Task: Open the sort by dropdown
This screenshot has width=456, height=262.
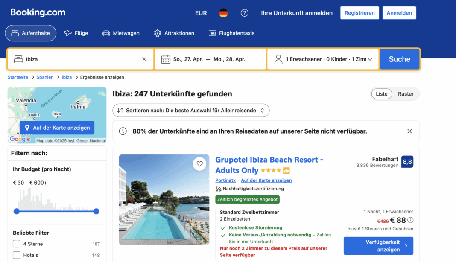Action: (x=191, y=111)
